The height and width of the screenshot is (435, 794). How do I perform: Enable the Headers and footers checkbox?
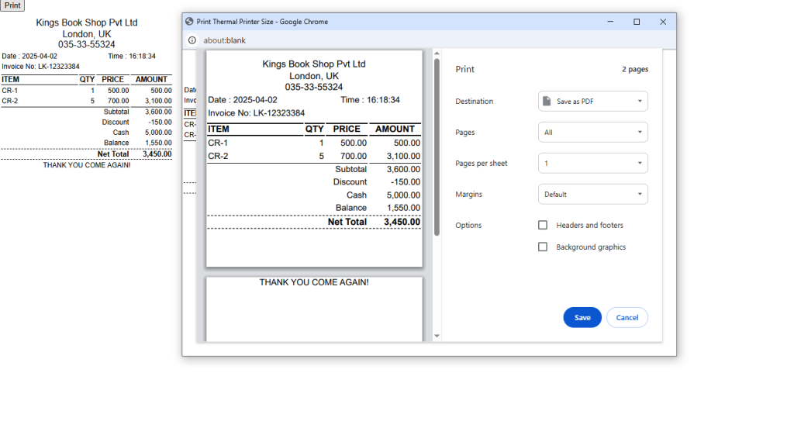[x=543, y=226]
